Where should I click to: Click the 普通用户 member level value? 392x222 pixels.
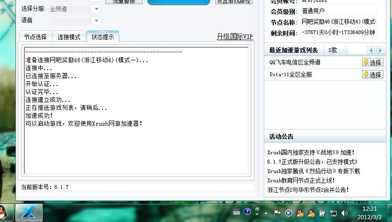coord(313,11)
